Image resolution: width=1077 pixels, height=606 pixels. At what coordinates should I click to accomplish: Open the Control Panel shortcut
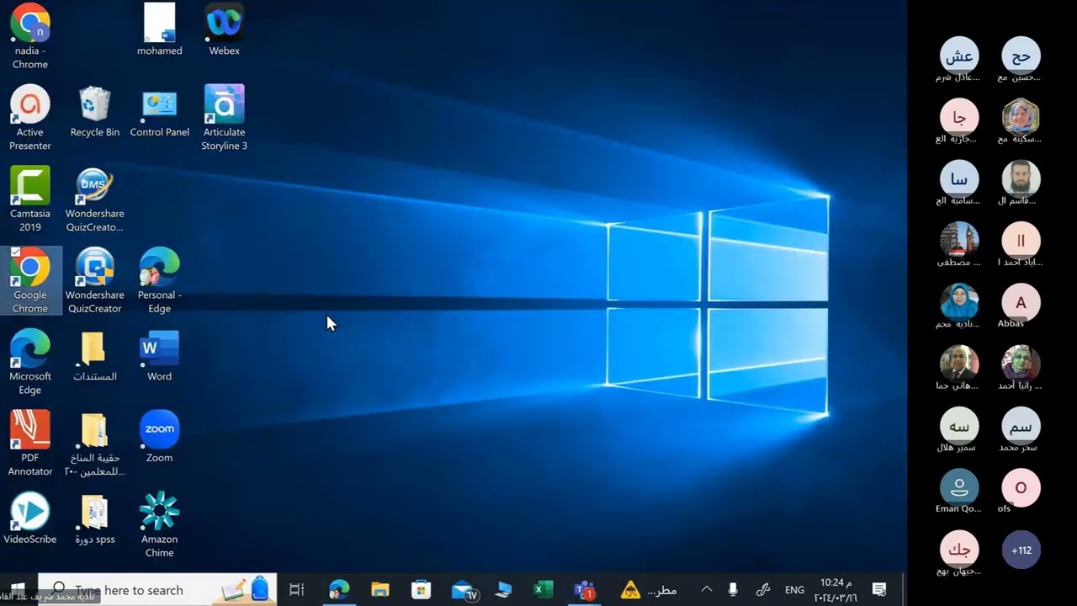click(x=160, y=111)
